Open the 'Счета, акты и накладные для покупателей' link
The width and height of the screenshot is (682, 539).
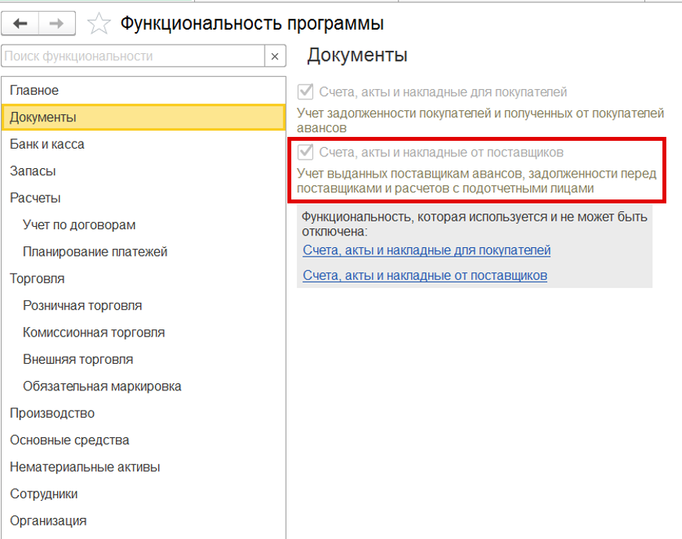click(427, 250)
